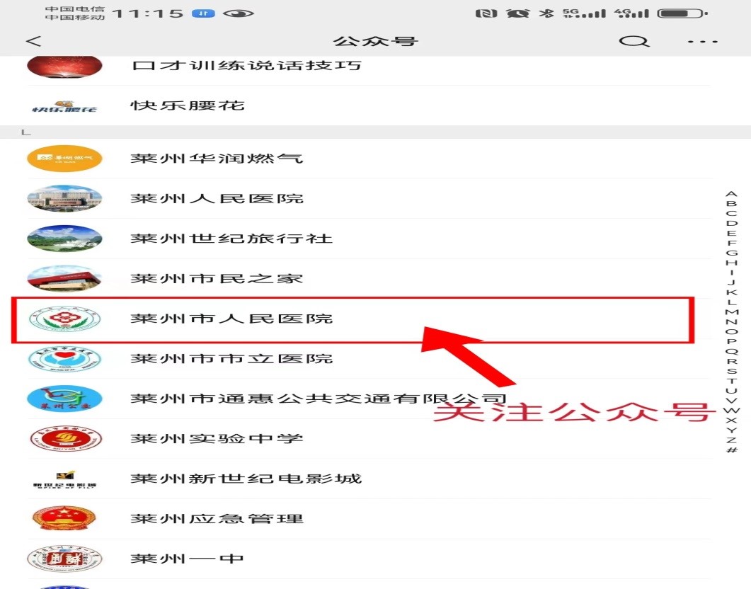This screenshot has width=751, height=589.
Task: Tap 莱州华润燃气 orange logo
Action: 64,159
